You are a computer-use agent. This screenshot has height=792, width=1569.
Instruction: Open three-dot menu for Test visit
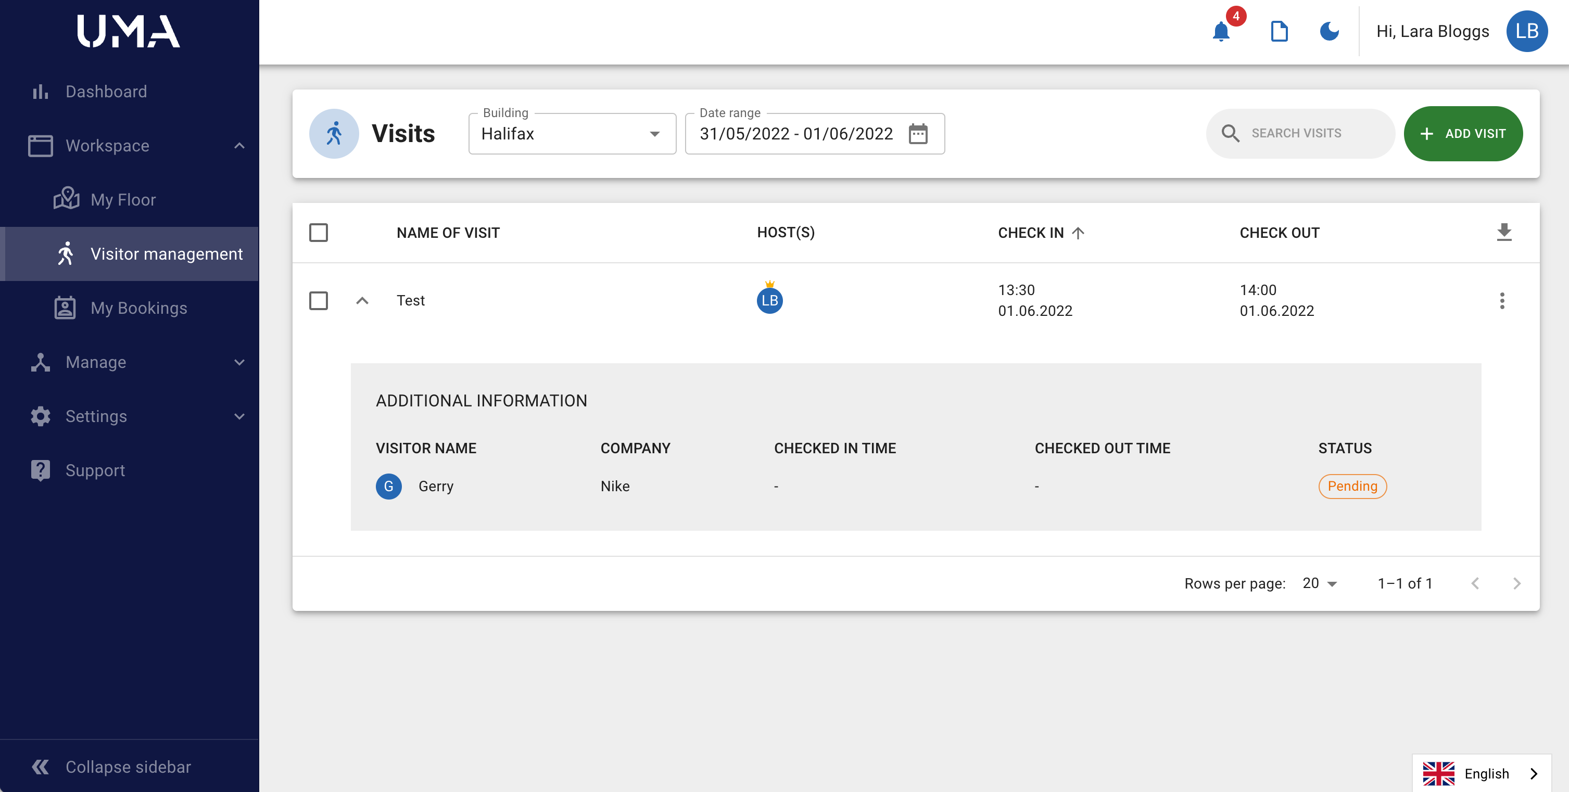pyautogui.click(x=1501, y=301)
